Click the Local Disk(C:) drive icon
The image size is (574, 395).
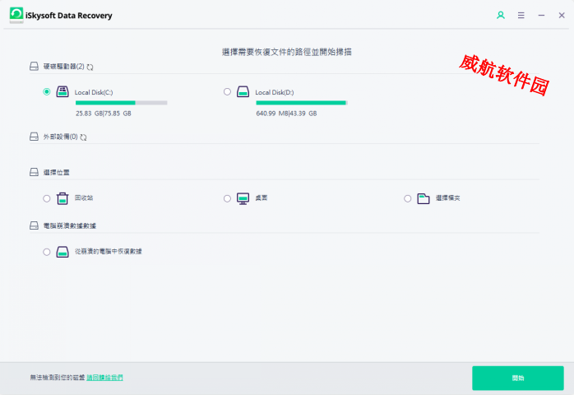(x=62, y=91)
